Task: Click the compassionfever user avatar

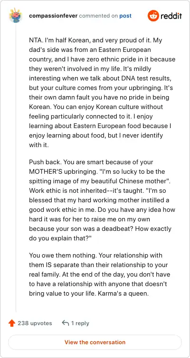Action: 16,16
